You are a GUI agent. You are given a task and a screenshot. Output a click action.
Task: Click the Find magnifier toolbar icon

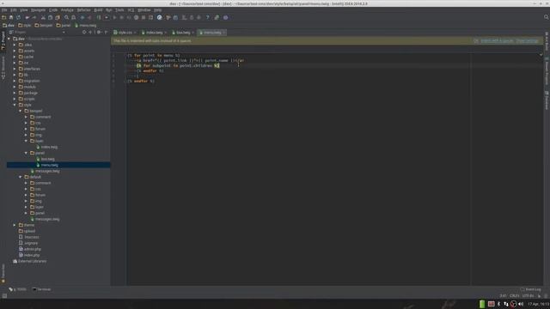click(x=66, y=17)
